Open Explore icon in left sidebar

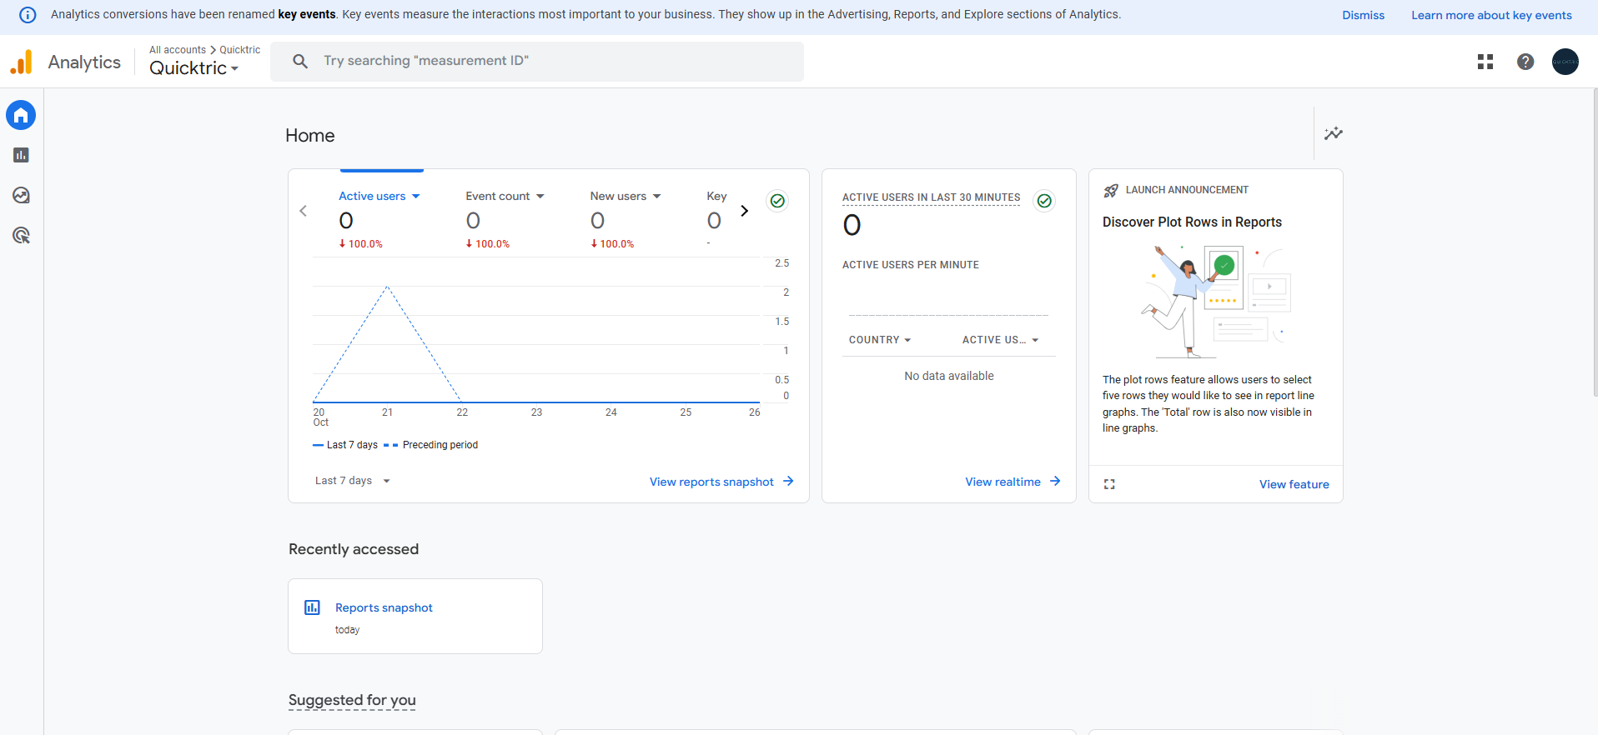(21, 195)
